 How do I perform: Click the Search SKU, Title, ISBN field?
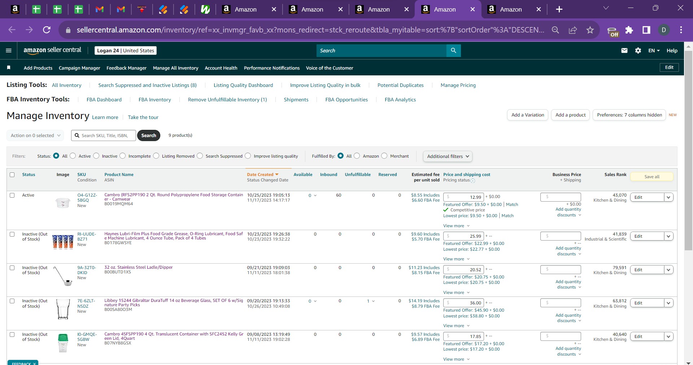(104, 136)
